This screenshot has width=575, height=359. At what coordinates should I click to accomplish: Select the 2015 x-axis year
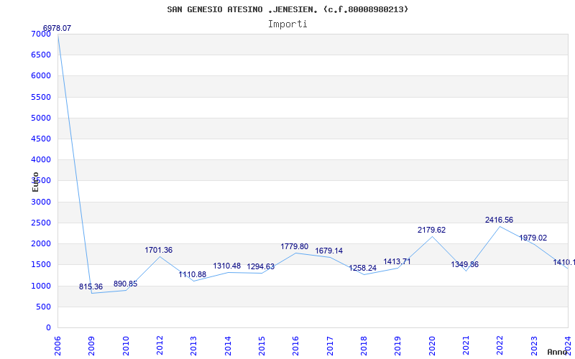pos(262,345)
